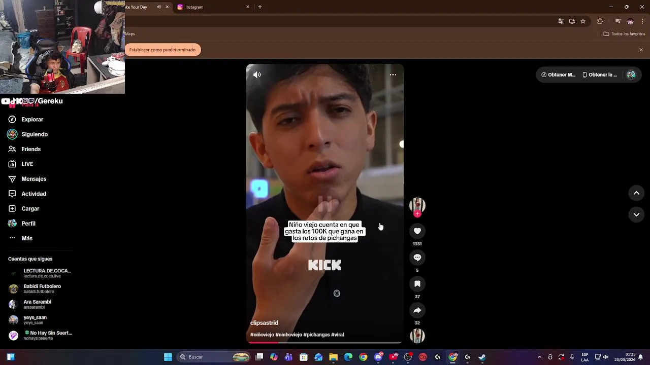Viewport: 650px width, 365px height.
Task: Bookmark this page with the star icon
Action: (x=583, y=21)
